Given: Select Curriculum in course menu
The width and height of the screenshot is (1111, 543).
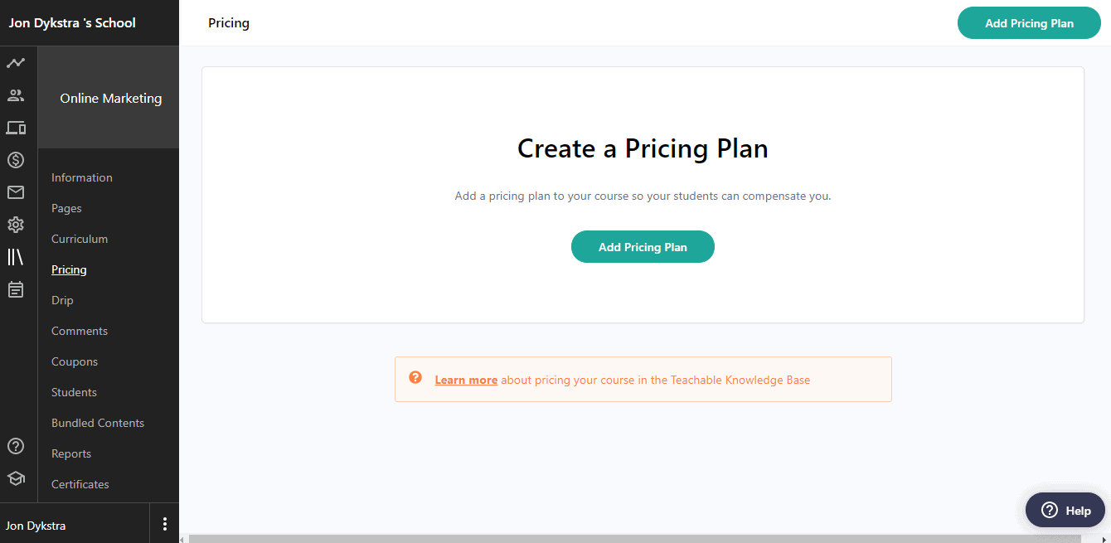Looking at the screenshot, I should (x=80, y=239).
